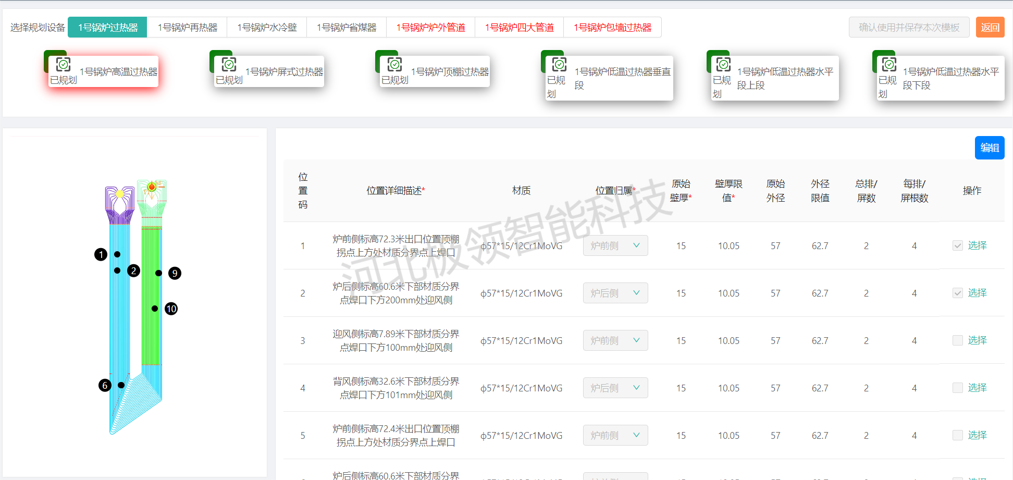
Task: Click the 1号锅炉屏式过热器 check icon
Action: 229,65
